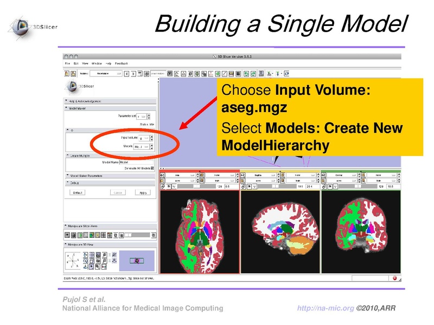The width and height of the screenshot is (434, 325).
Task: Collapse the Create Multiple section
Action: [111, 155]
